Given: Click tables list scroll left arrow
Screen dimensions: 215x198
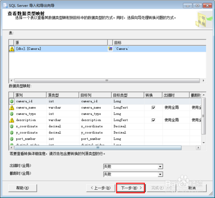Looking at the screenshot, I should [11, 80].
